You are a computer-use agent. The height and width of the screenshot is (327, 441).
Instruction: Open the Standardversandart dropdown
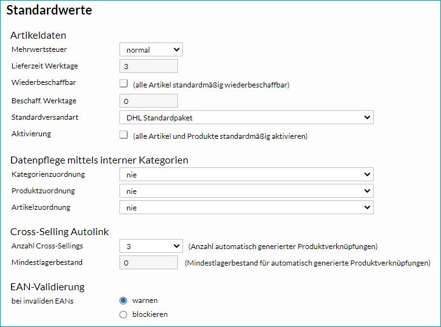coord(247,117)
